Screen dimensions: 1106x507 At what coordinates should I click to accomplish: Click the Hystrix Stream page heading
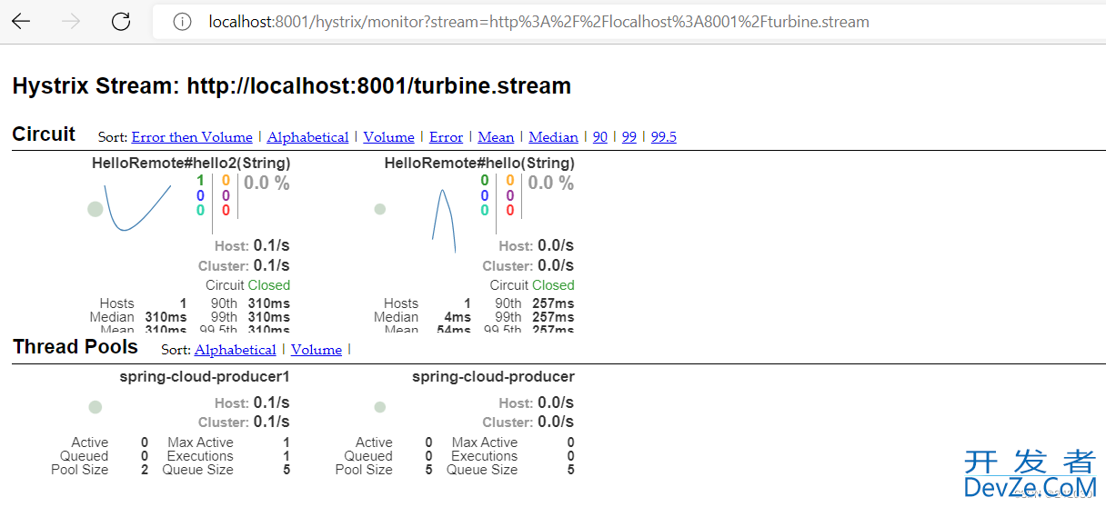292,86
